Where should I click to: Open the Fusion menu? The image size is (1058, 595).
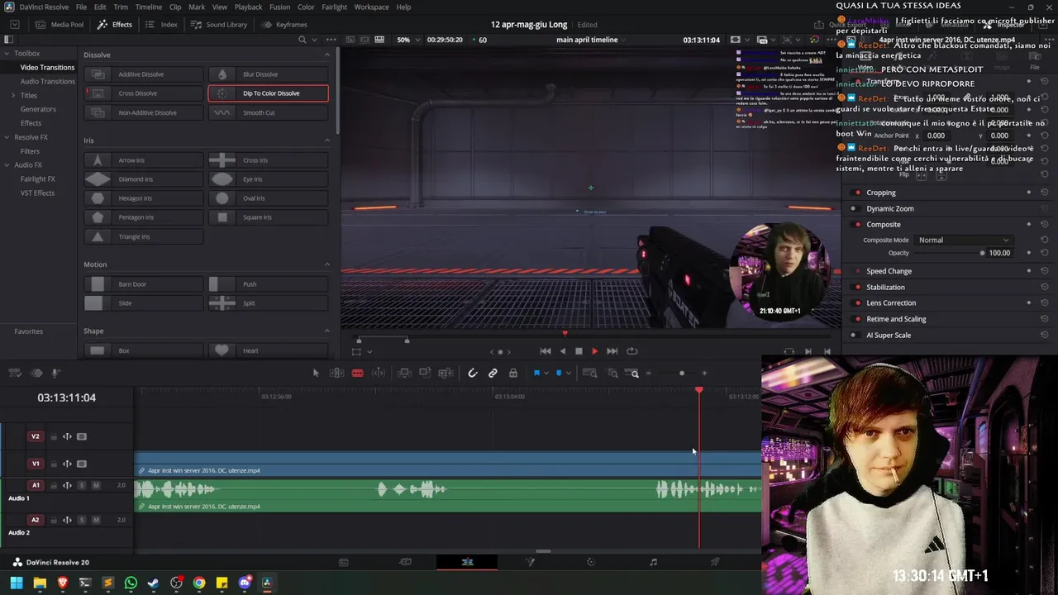[x=279, y=7]
